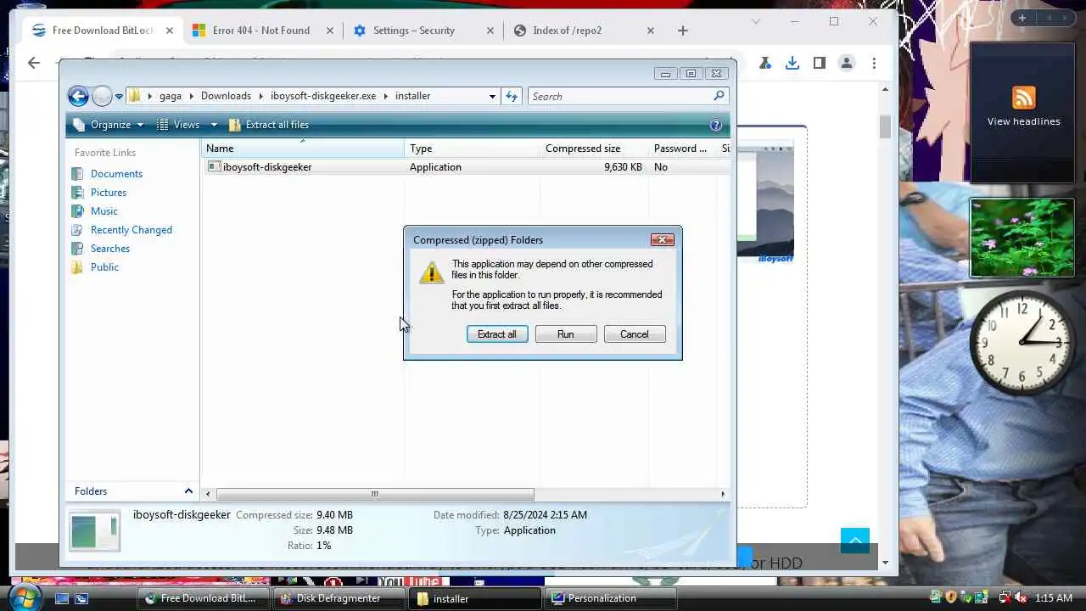
Task: Click the magnifier icon in Search box
Action: click(719, 96)
